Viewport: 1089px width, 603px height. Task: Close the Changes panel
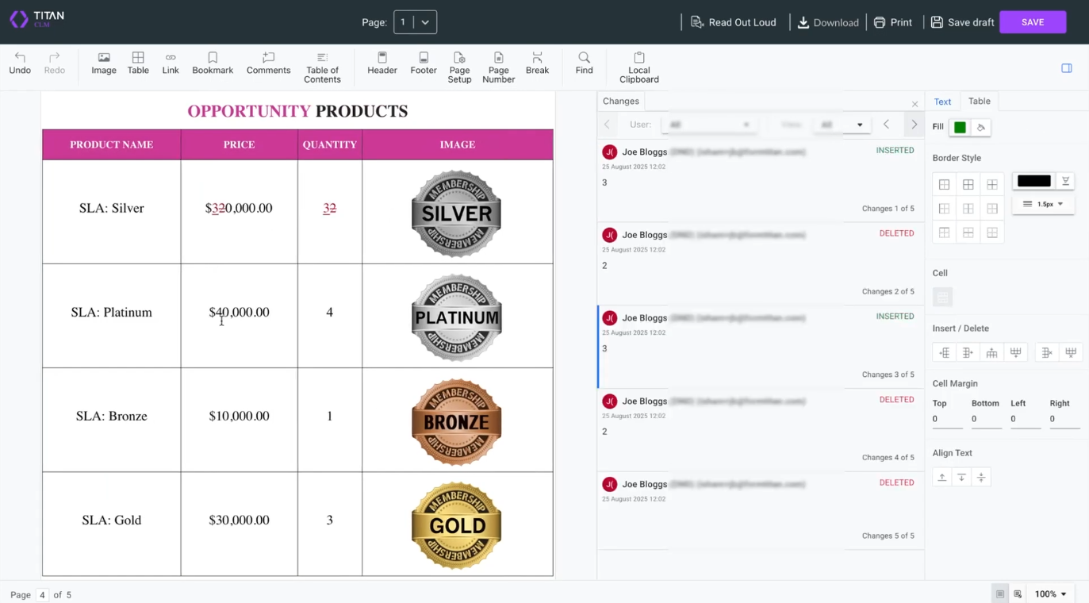915,104
